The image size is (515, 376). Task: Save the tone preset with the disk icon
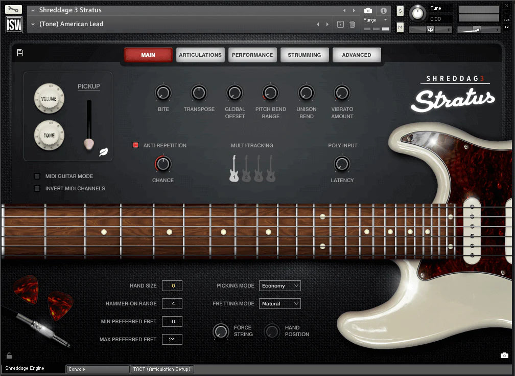tap(340, 24)
